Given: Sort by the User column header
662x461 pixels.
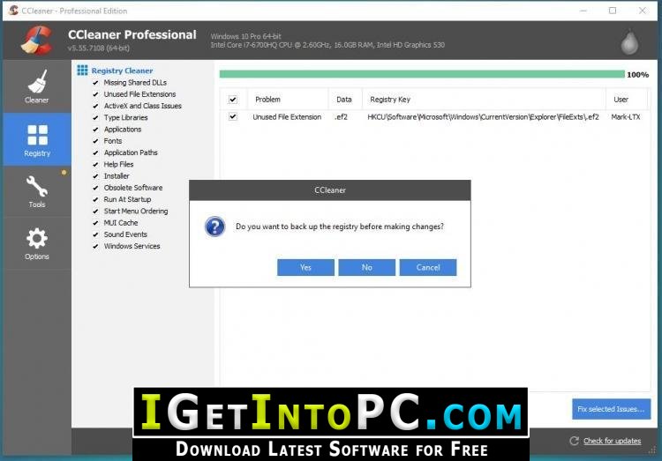Looking at the screenshot, I should (x=627, y=100).
